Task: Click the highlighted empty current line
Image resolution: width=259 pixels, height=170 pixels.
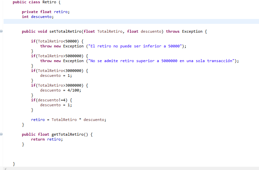Action: point(131,22)
